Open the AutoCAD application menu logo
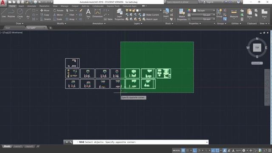Screen dimensions: 272x153 point(3,3)
